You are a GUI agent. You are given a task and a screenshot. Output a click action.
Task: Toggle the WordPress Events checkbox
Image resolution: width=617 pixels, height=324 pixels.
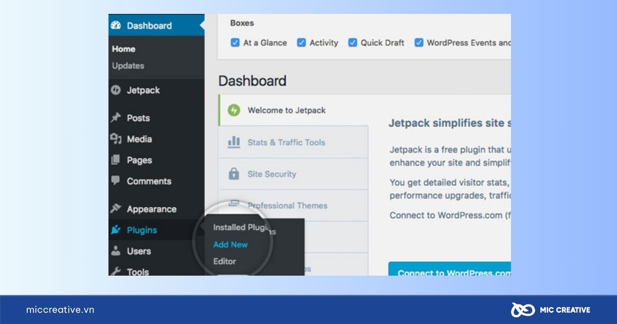419,43
